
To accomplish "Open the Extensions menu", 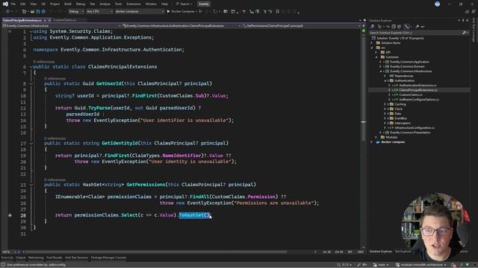I will 134,4.
